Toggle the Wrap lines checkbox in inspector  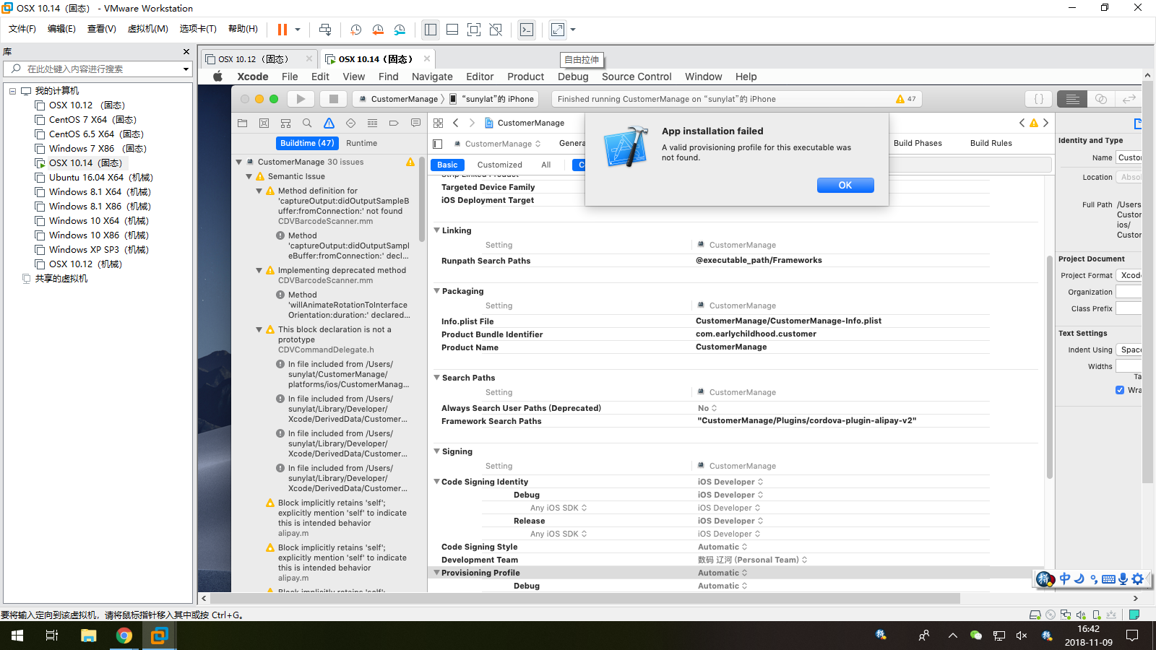click(x=1120, y=390)
